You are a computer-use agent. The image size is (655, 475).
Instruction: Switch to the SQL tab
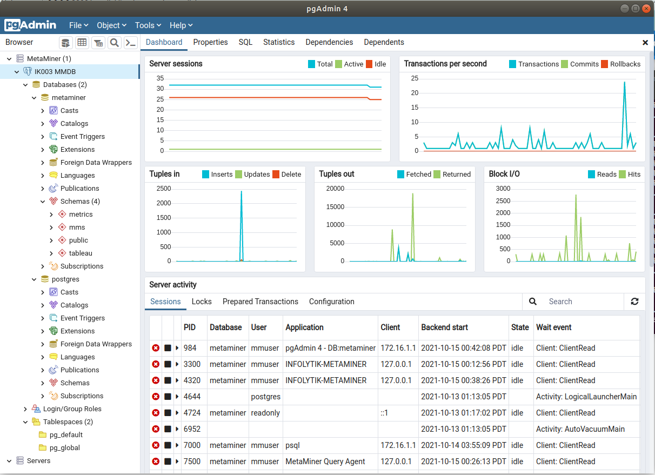pos(245,42)
